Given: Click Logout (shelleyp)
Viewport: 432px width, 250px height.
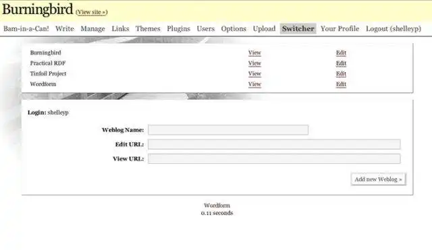Looking at the screenshot, I should [x=394, y=28].
